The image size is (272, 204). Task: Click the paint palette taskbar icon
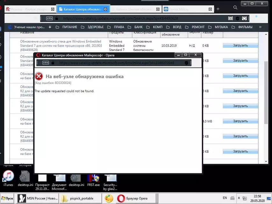(109, 198)
